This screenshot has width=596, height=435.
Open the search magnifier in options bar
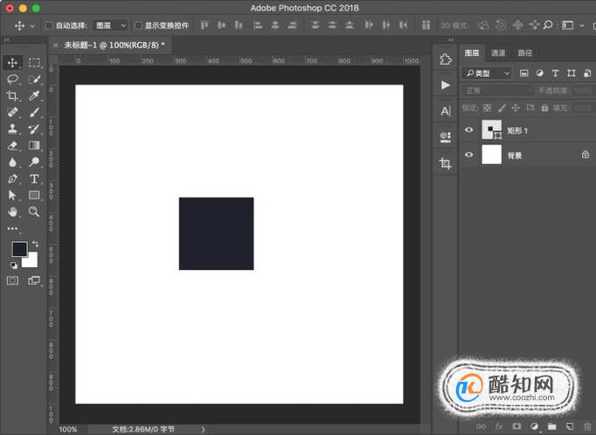click(x=548, y=25)
